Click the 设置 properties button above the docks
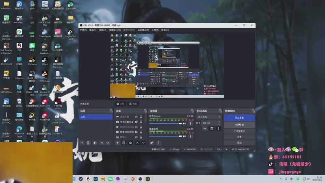325x183 pixels. [x=120, y=104]
